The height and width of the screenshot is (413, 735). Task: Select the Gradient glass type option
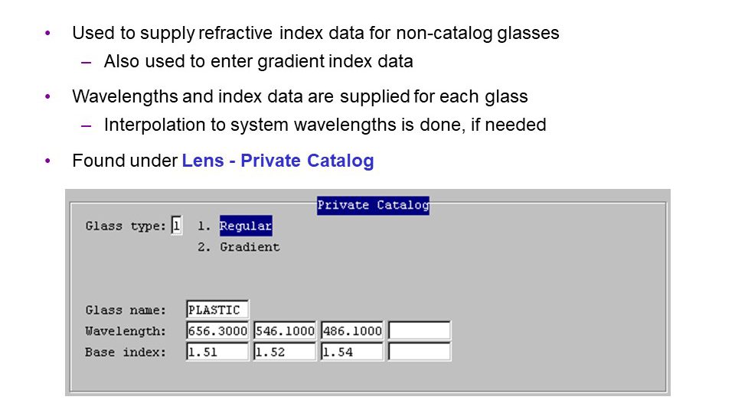coord(250,247)
